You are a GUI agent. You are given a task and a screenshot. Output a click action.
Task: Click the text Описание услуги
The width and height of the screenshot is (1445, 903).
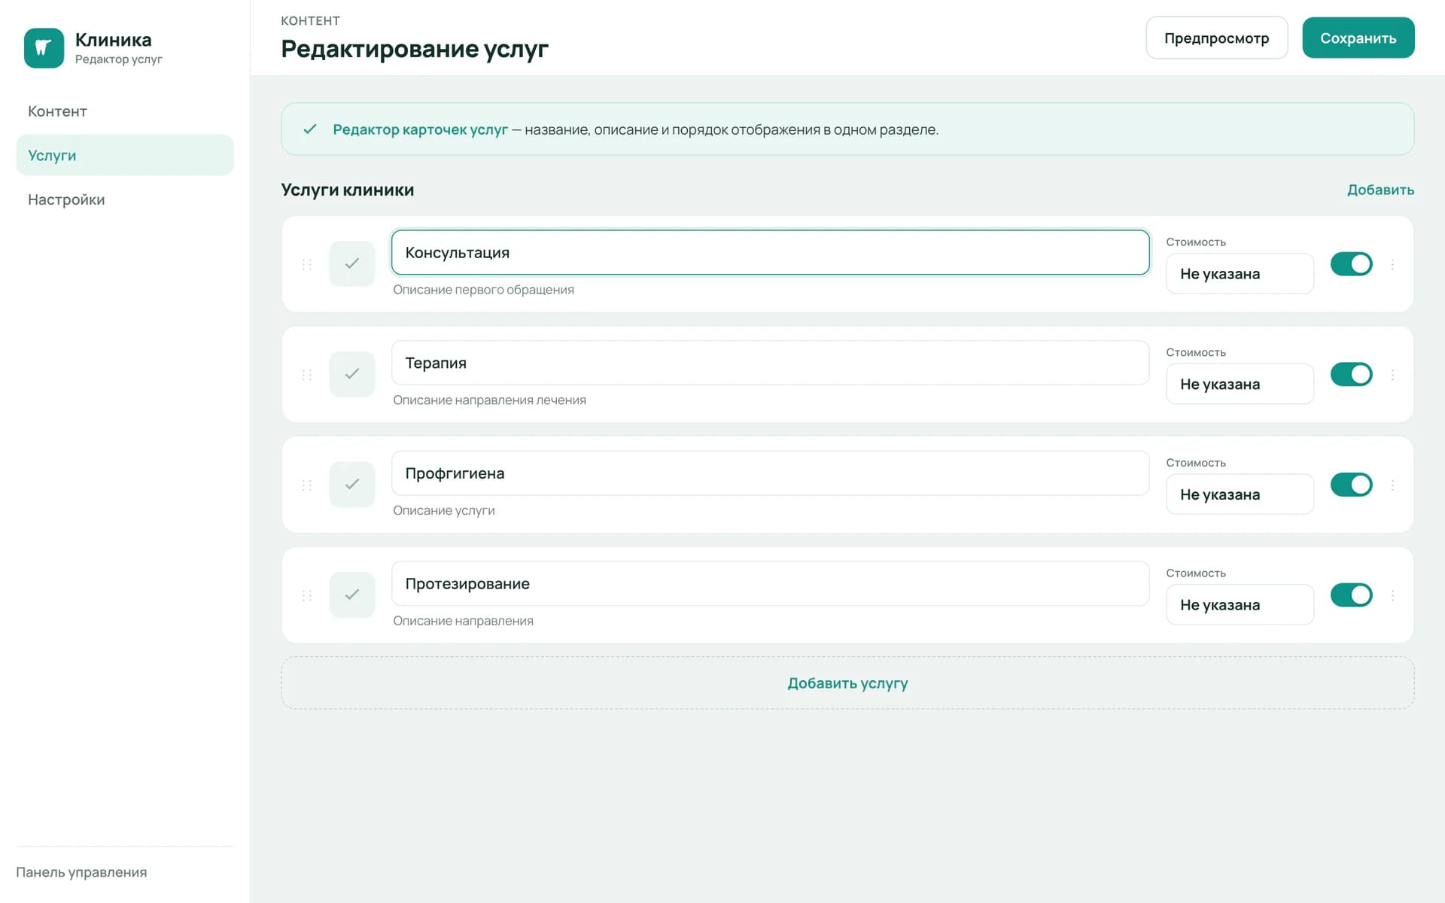pyautogui.click(x=444, y=510)
